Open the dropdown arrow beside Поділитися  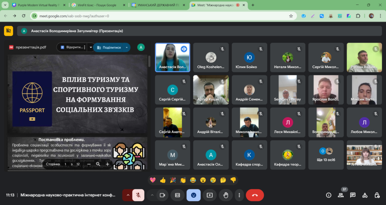click(127, 47)
